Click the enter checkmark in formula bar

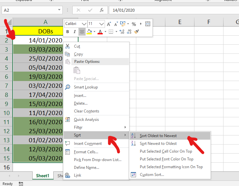coord(90,10)
